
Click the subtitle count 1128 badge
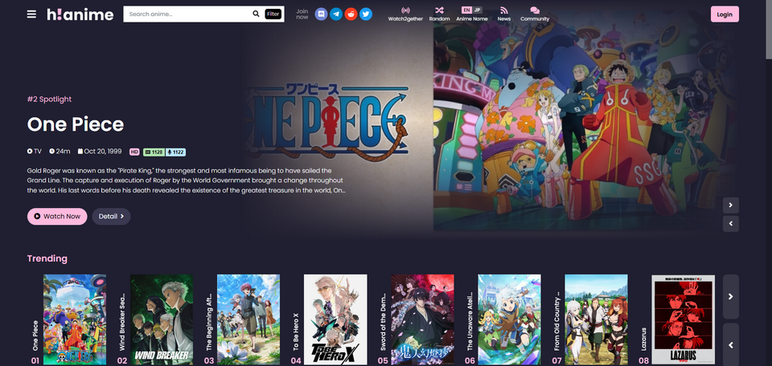(x=154, y=152)
